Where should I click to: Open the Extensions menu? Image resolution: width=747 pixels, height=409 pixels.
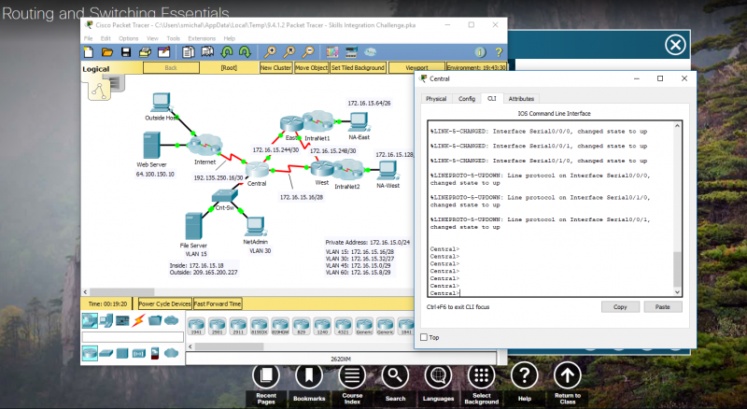pos(202,38)
